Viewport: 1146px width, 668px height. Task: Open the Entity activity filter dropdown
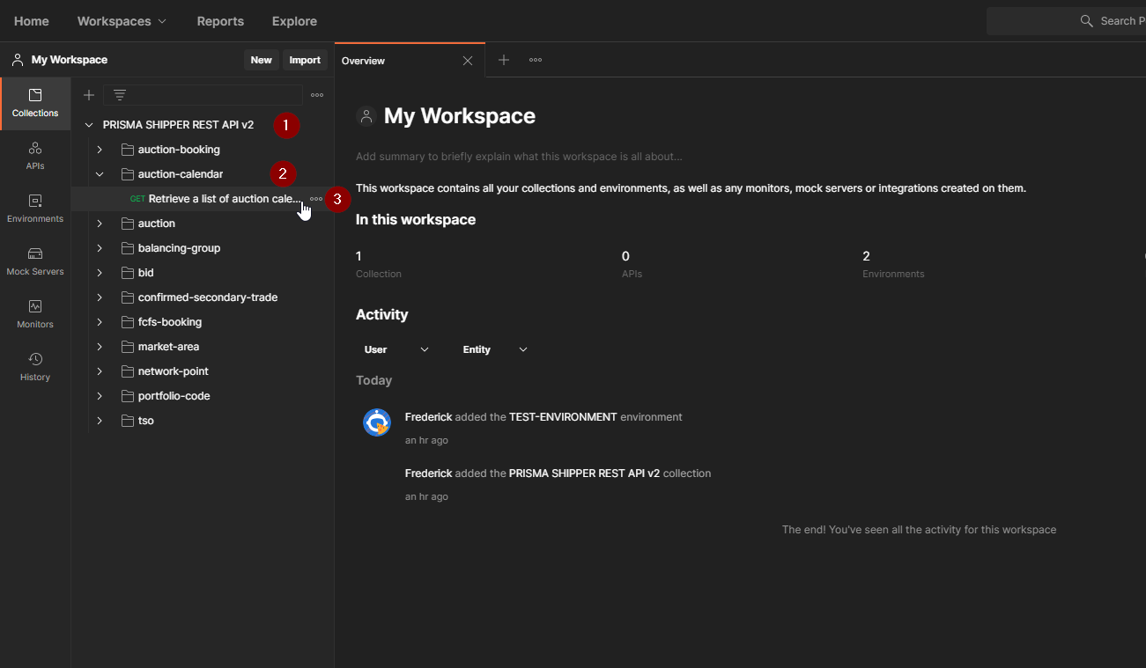pyautogui.click(x=495, y=349)
